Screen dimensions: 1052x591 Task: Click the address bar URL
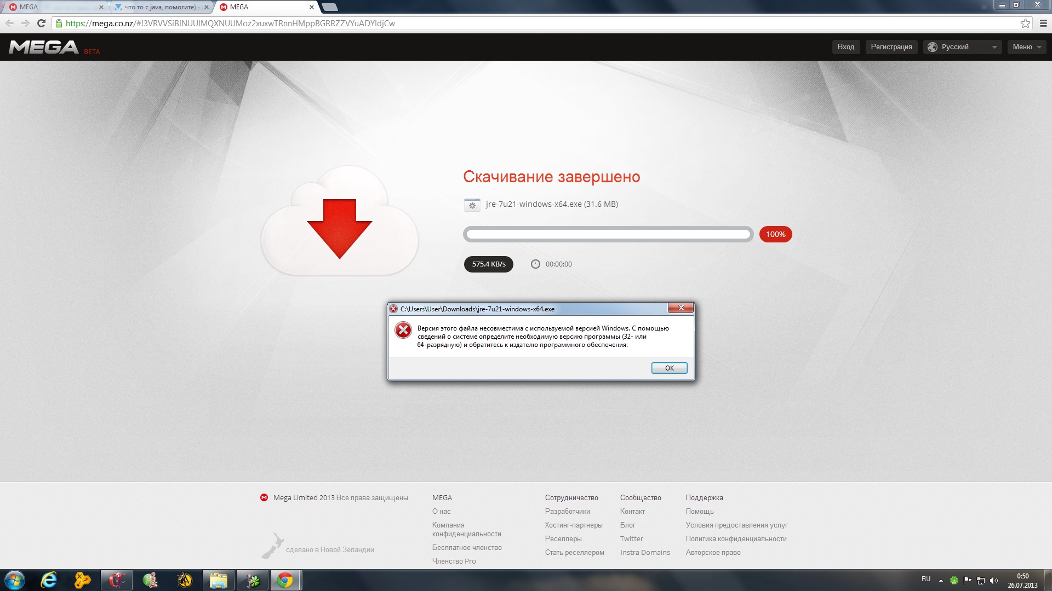[x=230, y=23]
